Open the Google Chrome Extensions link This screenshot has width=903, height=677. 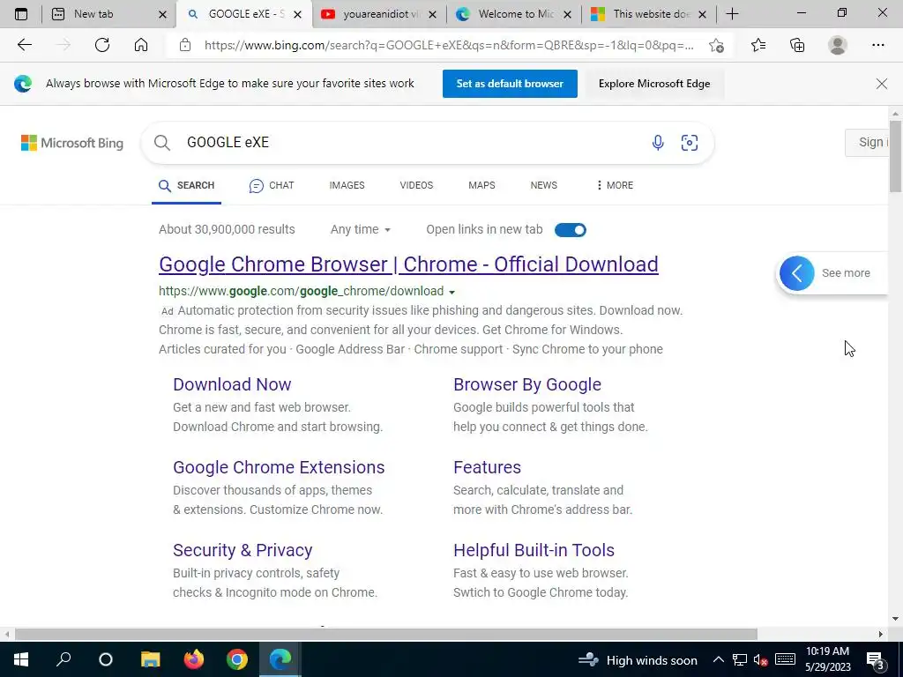pos(279,467)
